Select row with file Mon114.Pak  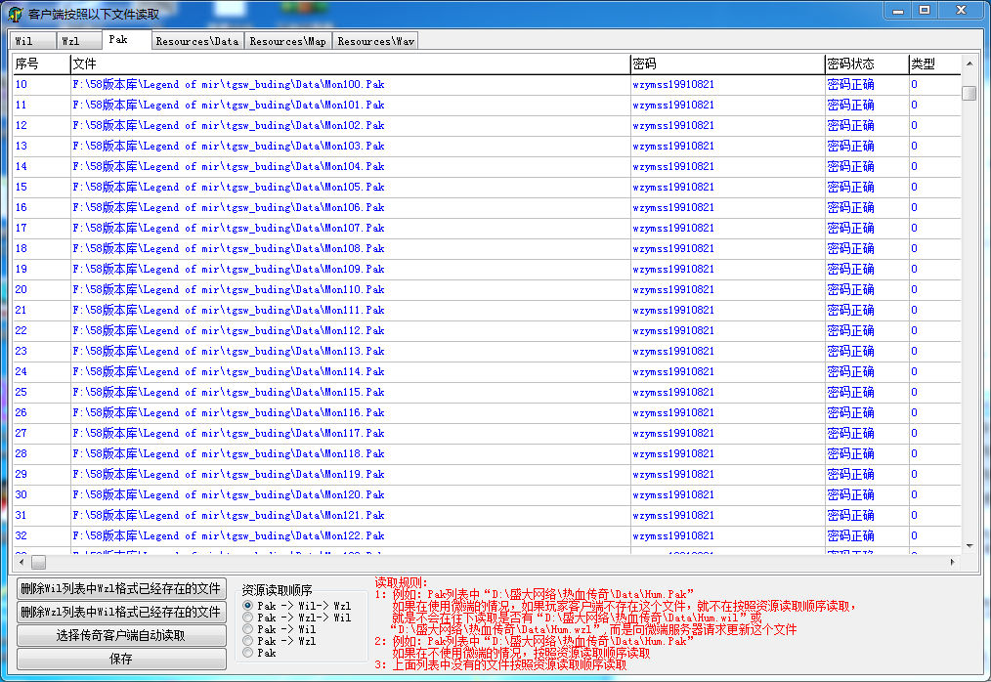click(x=487, y=371)
